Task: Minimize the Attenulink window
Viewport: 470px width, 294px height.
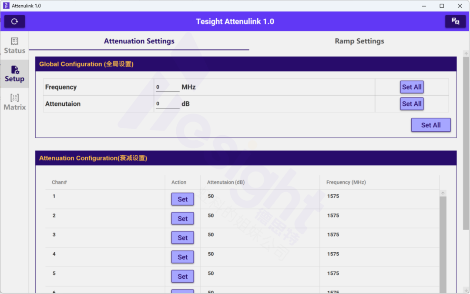Action: point(424,6)
